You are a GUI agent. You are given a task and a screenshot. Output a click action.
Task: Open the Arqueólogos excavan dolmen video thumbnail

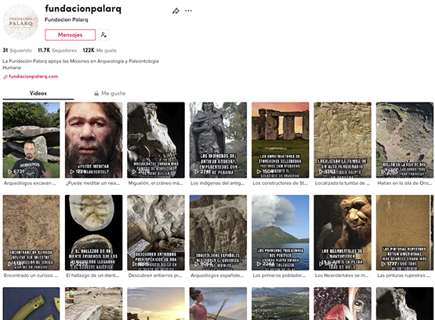click(31, 140)
